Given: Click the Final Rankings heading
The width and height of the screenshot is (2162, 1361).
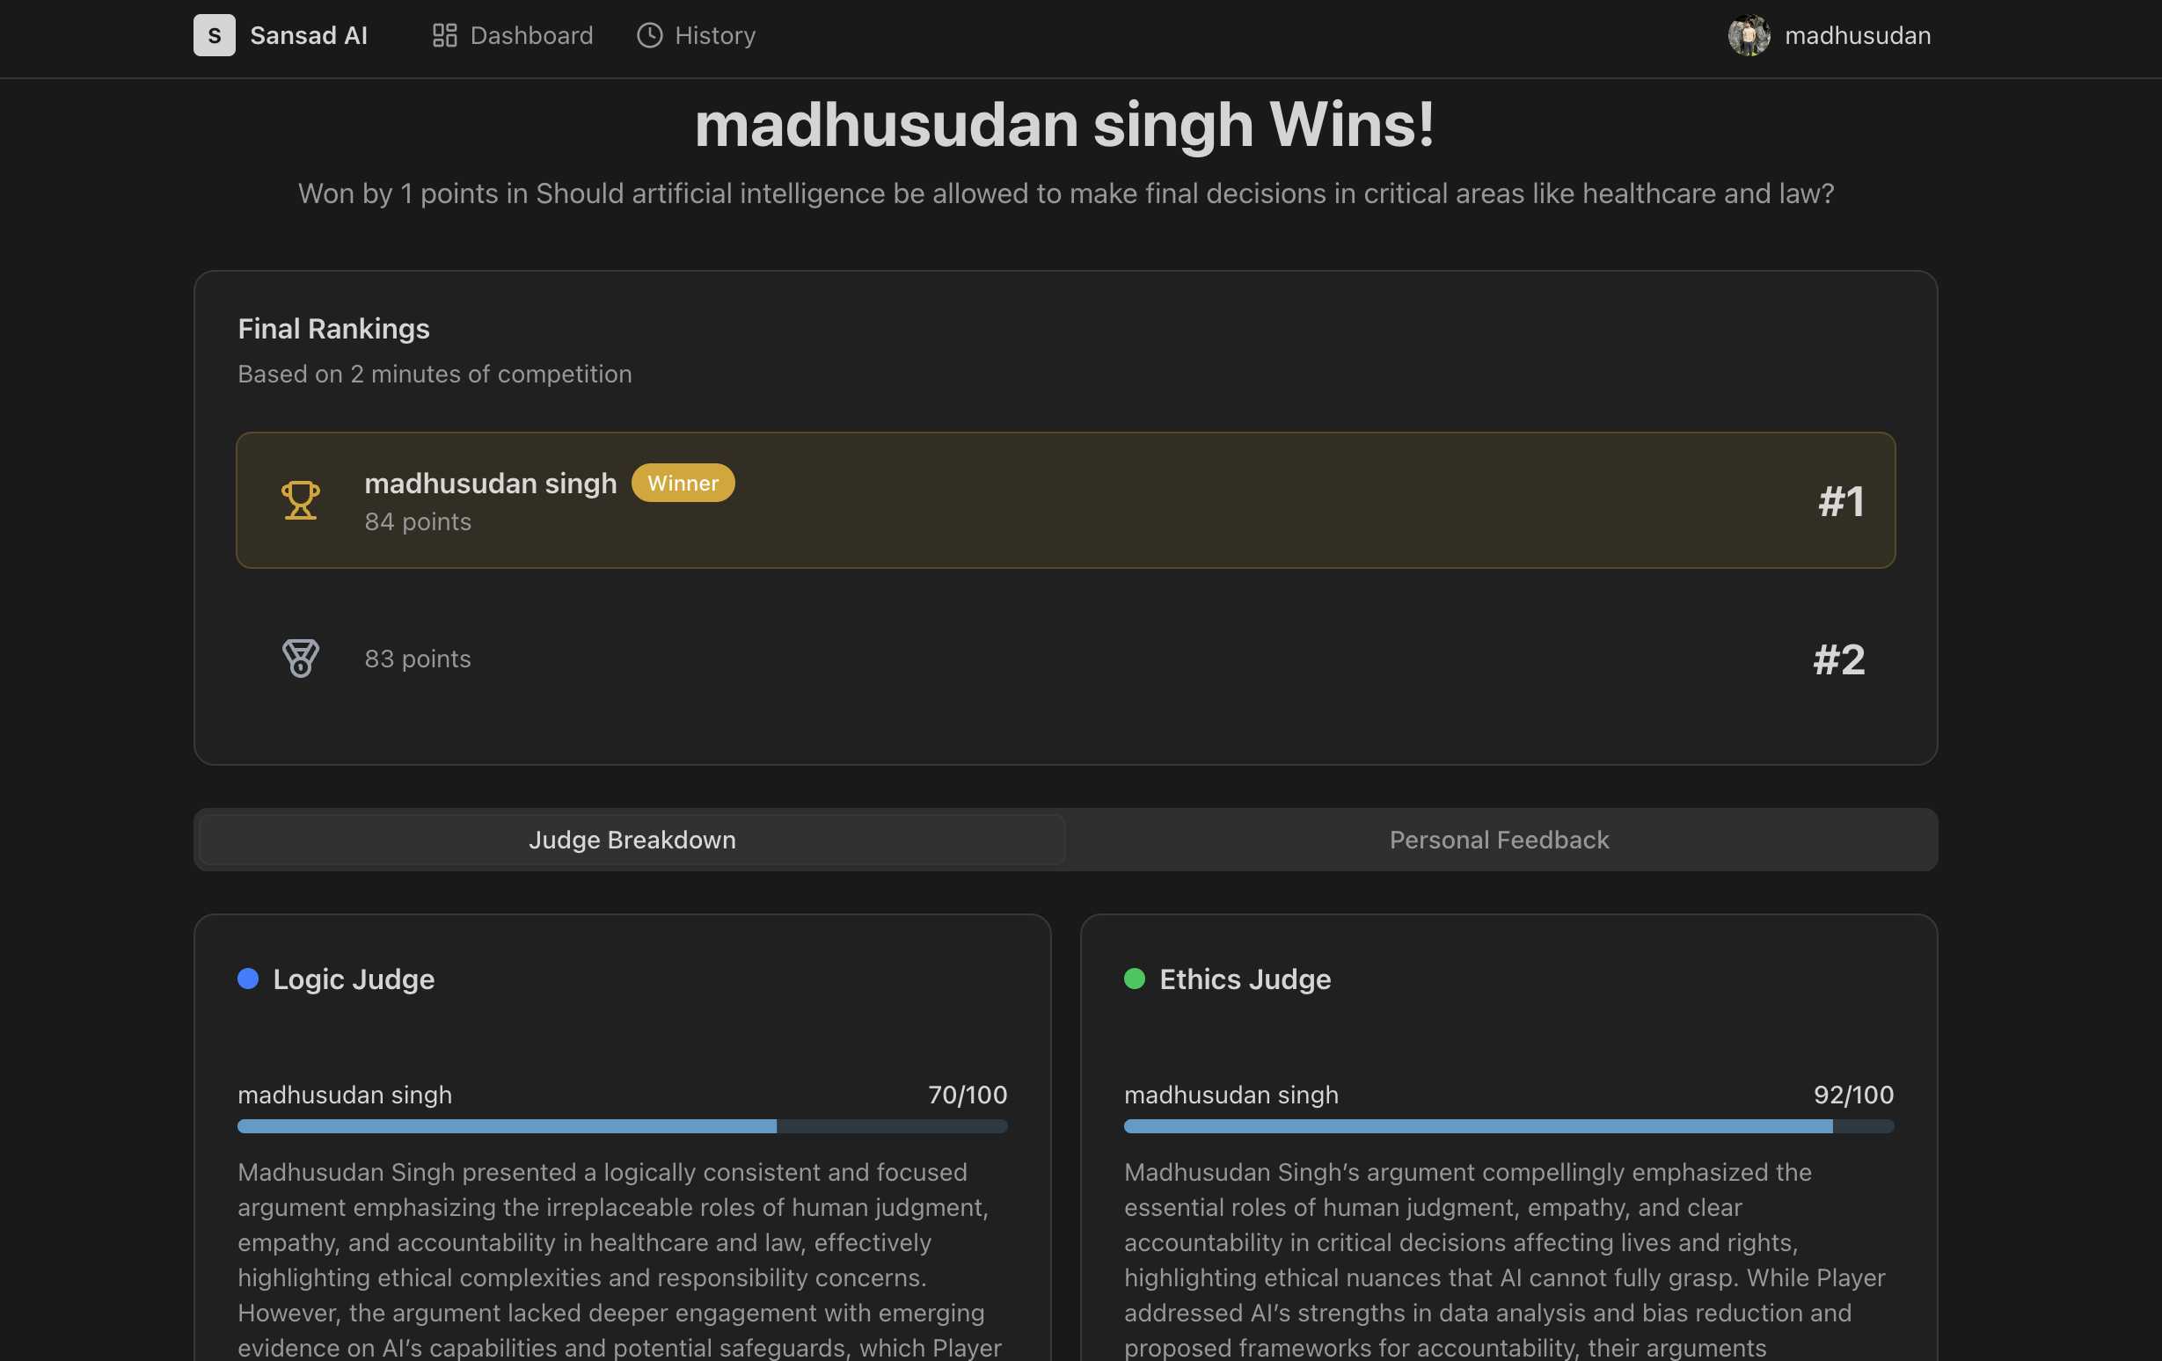Looking at the screenshot, I should 333,328.
